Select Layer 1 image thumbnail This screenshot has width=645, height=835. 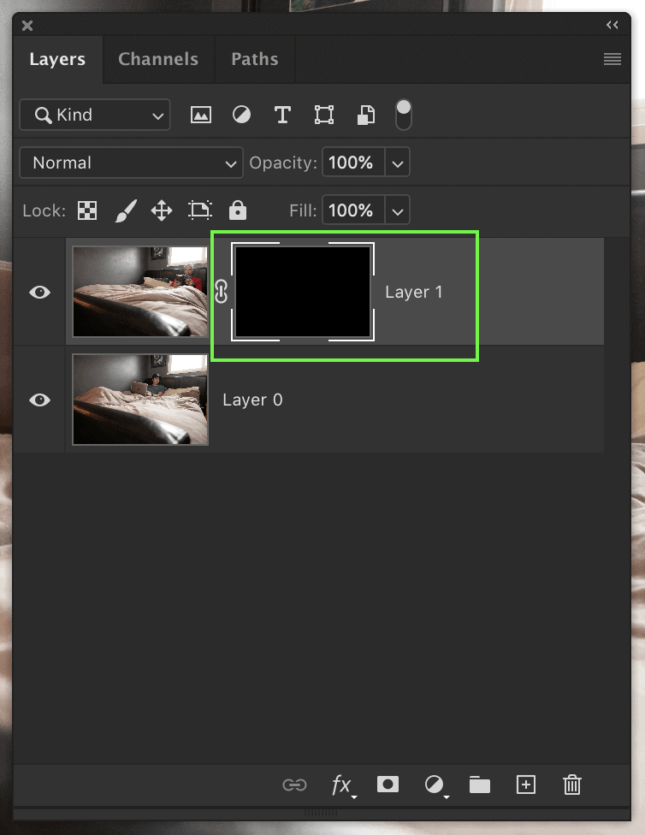[140, 292]
